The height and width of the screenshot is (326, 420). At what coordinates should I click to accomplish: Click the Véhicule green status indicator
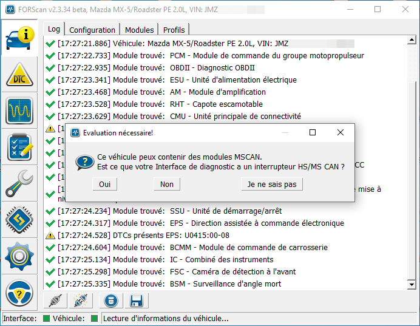tap(94, 319)
